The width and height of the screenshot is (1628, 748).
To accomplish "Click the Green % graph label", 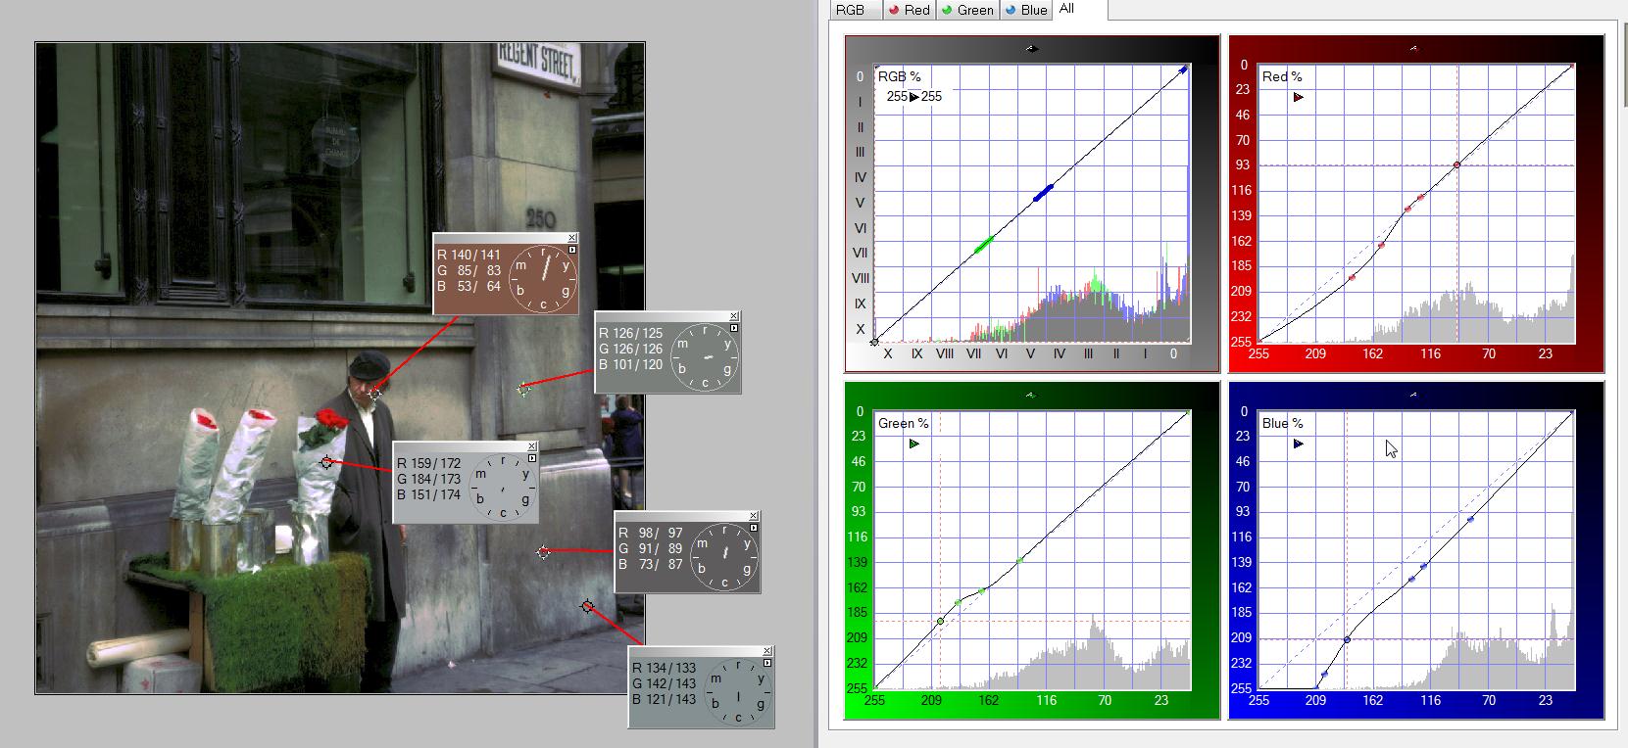I will [904, 423].
